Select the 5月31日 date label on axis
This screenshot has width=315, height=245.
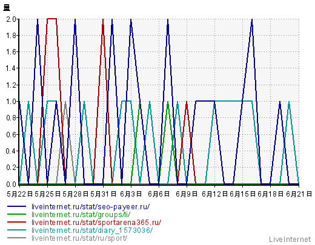pos(103,194)
